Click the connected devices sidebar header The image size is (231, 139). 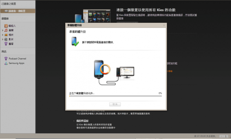pos(9,4)
